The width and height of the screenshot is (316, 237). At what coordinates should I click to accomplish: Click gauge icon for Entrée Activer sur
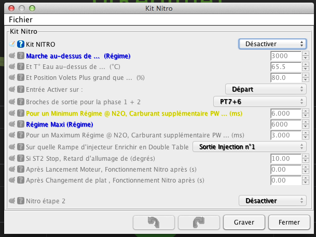pyautogui.click(x=12, y=89)
